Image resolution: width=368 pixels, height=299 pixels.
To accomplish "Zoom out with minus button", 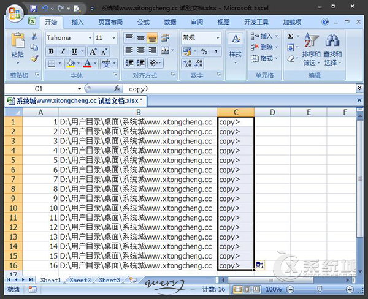I will [290, 289].
